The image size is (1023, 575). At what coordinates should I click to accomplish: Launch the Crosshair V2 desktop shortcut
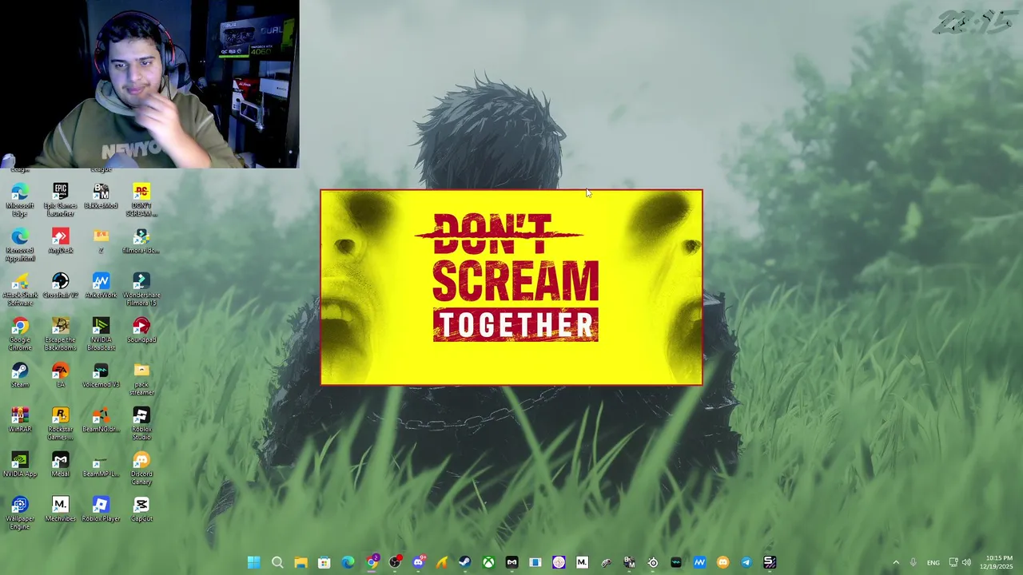pos(61,286)
